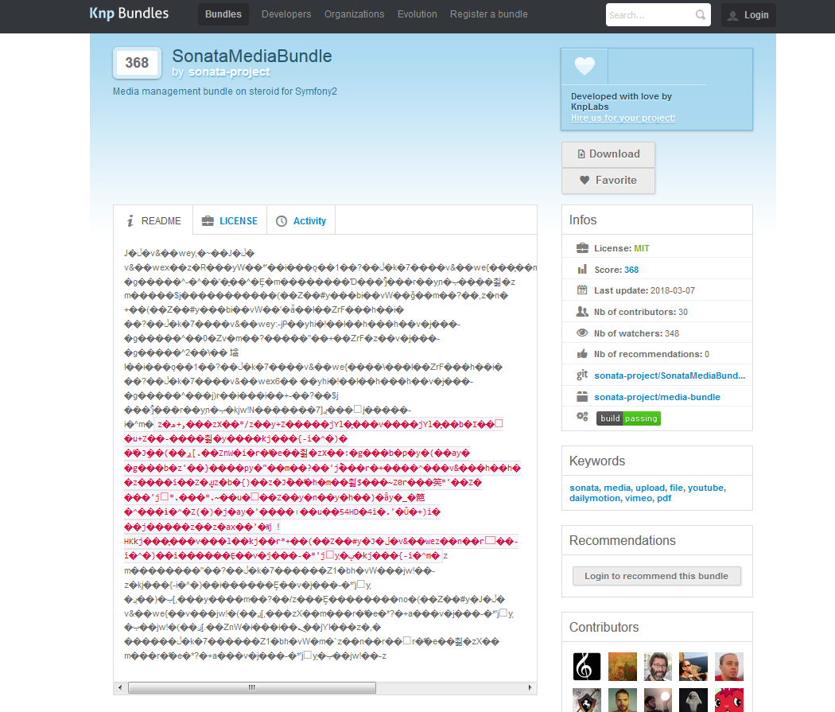
Task: Click the git icon in Infos
Action: coord(582,375)
